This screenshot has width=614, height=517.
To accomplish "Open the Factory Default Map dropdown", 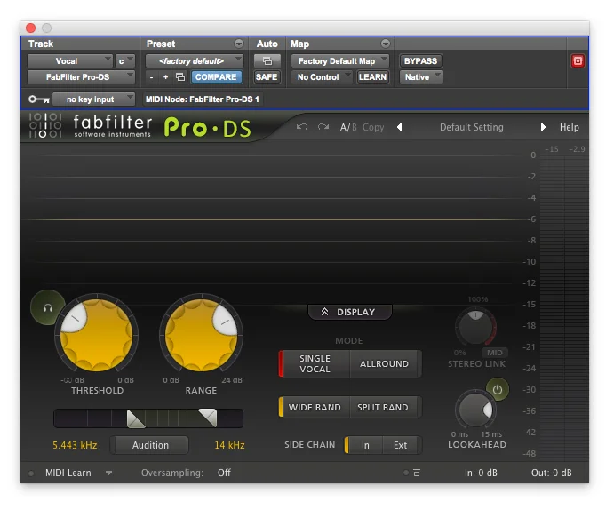I will [340, 61].
